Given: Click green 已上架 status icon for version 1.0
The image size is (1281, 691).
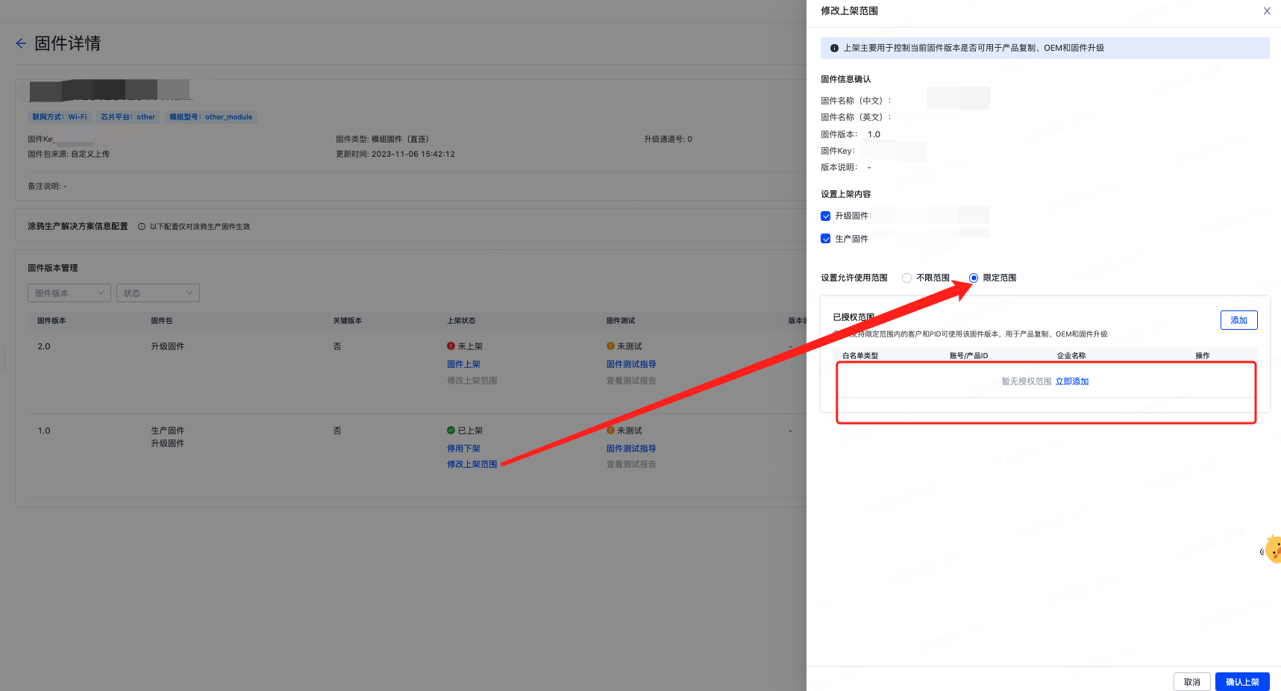Looking at the screenshot, I should (x=451, y=431).
